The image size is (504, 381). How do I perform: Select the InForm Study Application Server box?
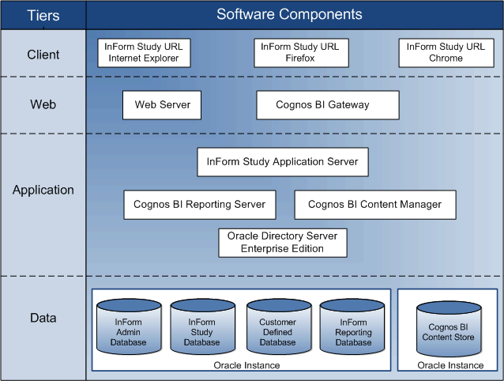point(283,162)
